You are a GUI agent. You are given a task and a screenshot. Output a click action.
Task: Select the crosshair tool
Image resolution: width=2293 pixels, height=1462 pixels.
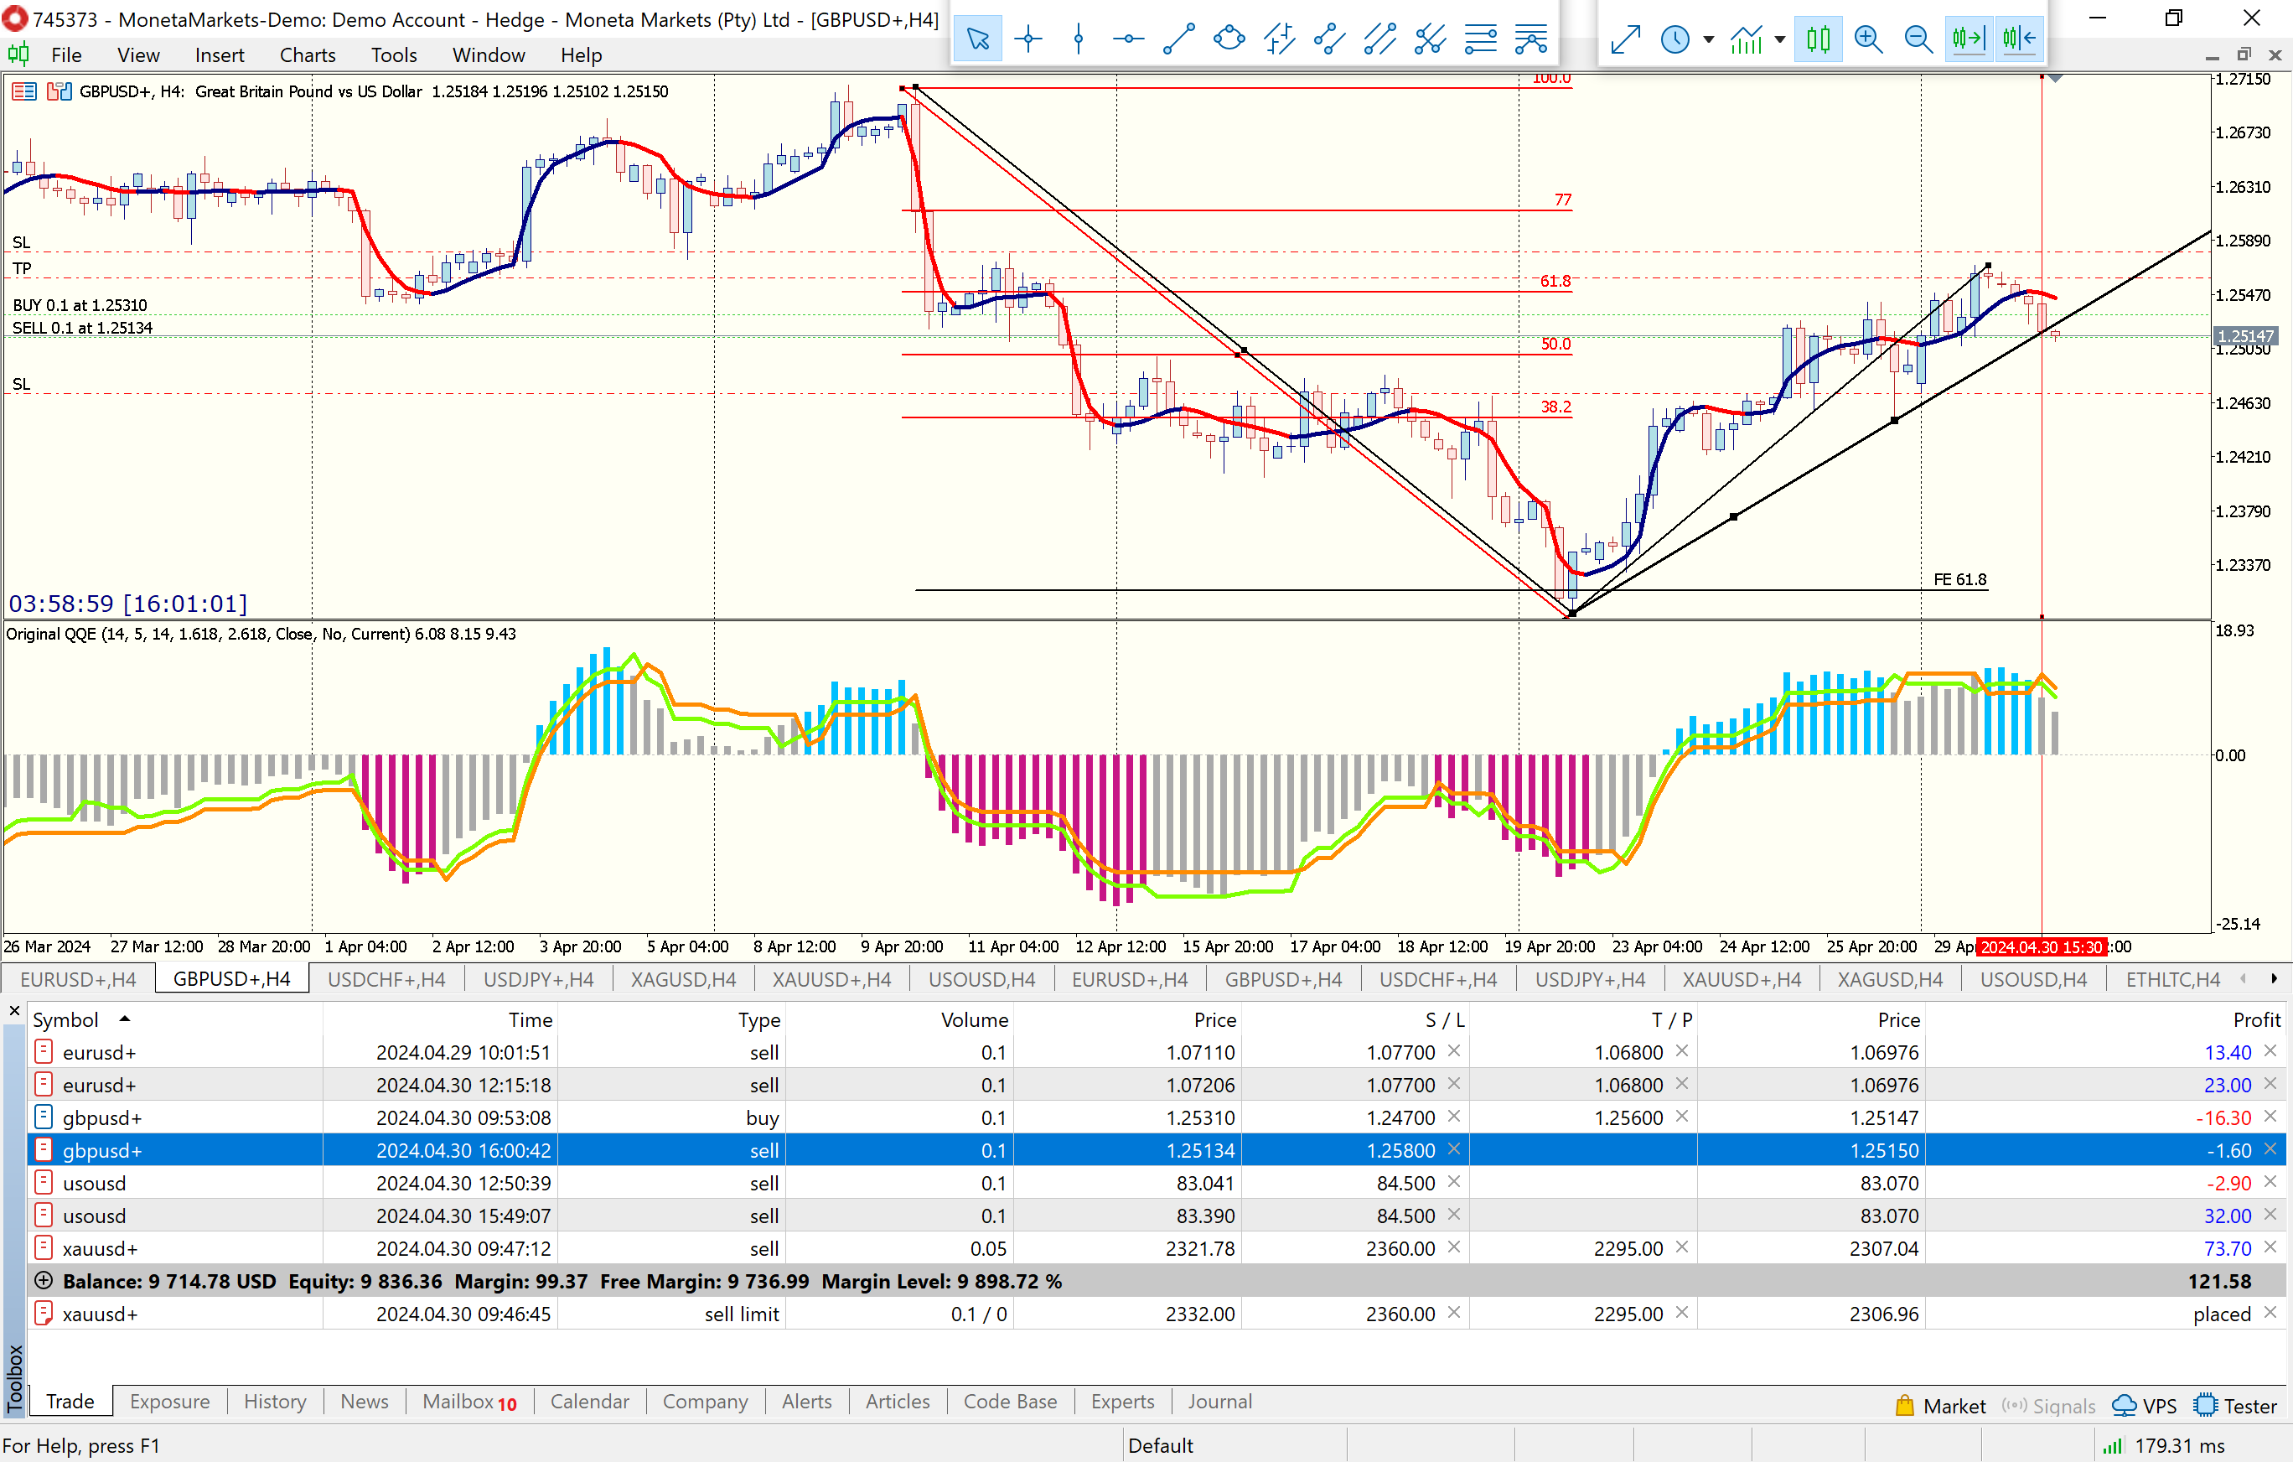[x=1027, y=39]
